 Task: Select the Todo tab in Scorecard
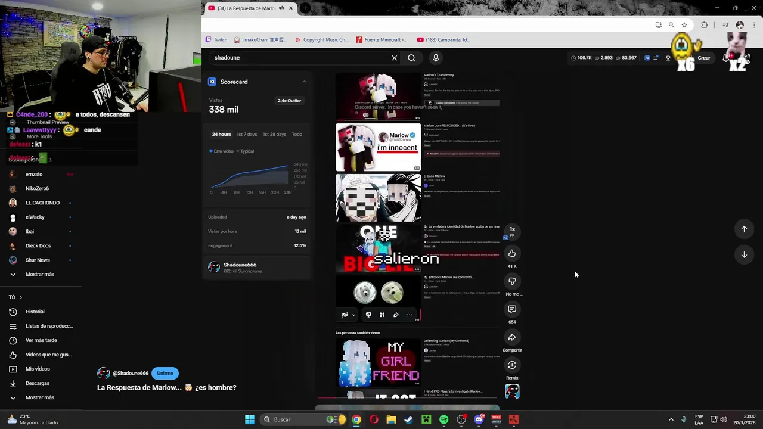pyautogui.click(x=297, y=135)
